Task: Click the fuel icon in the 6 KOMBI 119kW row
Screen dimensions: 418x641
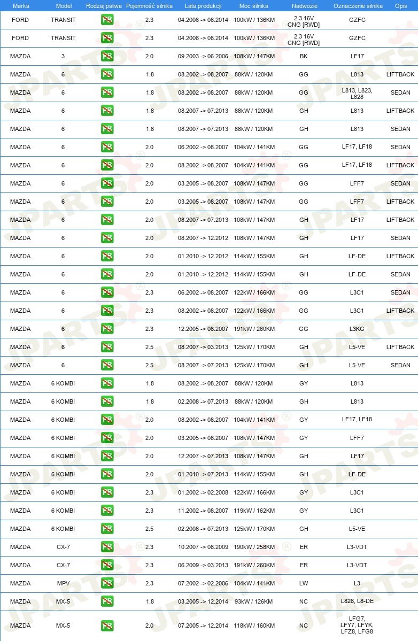Action: click(x=107, y=510)
